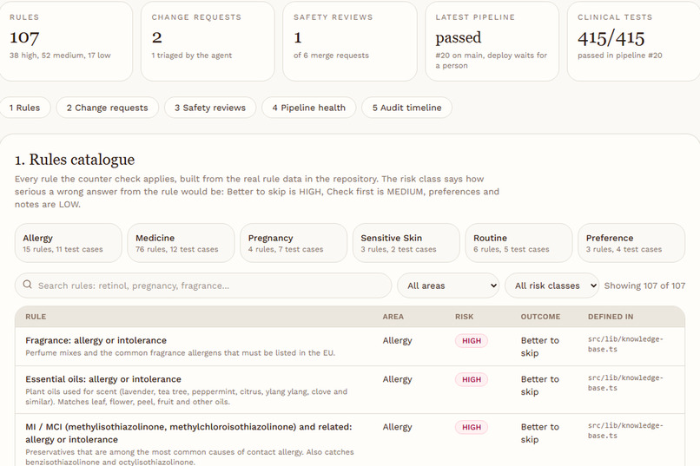Click 'passed in pipeline #20' text
The height and width of the screenshot is (466, 700).
pyautogui.click(x=619, y=56)
